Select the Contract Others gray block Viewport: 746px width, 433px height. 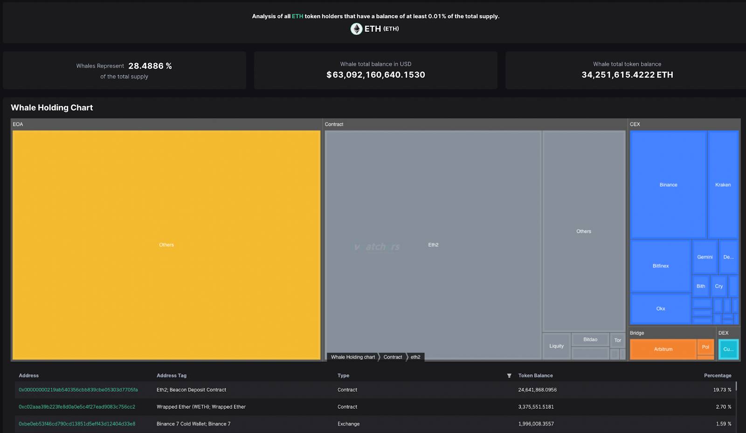tap(584, 231)
